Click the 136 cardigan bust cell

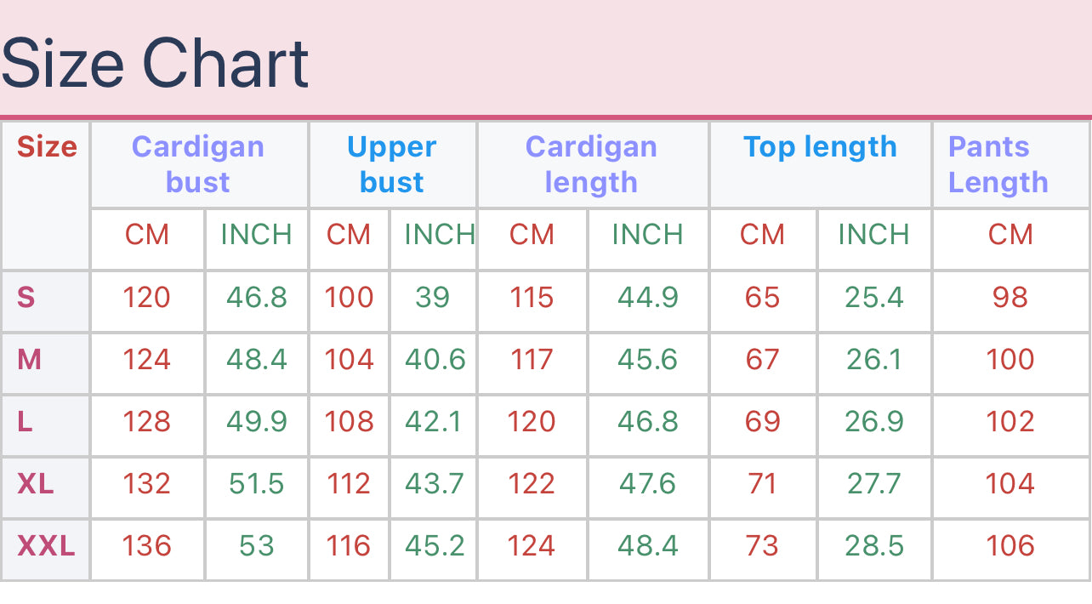(x=147, y=546)
